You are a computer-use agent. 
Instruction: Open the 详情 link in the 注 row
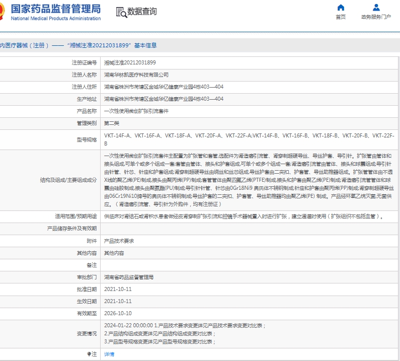coord(109,354)
